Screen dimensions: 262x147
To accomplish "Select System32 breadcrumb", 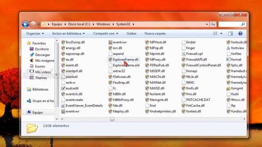I will pos(123,24).
